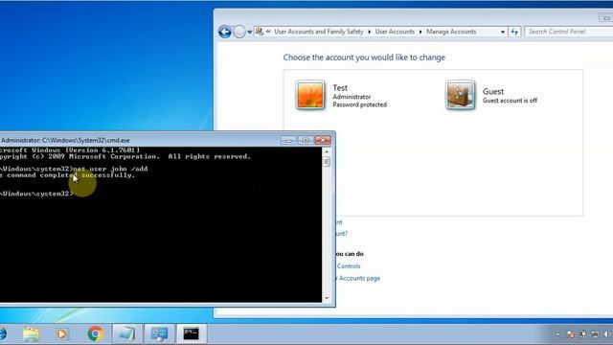The image size is (613, 345).
Task: Minimize the cmd.exe window
Action: pos(288,140)
